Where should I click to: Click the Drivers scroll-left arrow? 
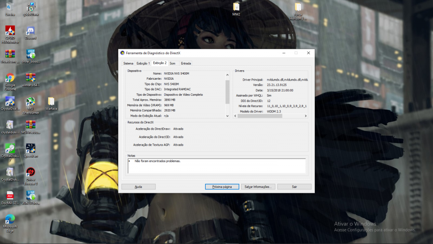[x=235, y=116]
